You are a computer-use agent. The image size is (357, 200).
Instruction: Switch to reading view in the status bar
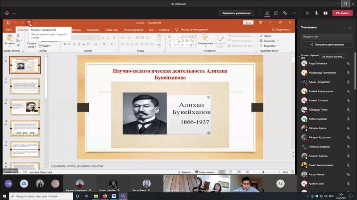(x=239, y=172)
